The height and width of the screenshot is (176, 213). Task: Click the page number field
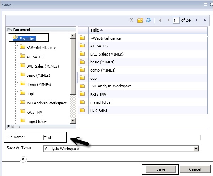pos(176,21)
